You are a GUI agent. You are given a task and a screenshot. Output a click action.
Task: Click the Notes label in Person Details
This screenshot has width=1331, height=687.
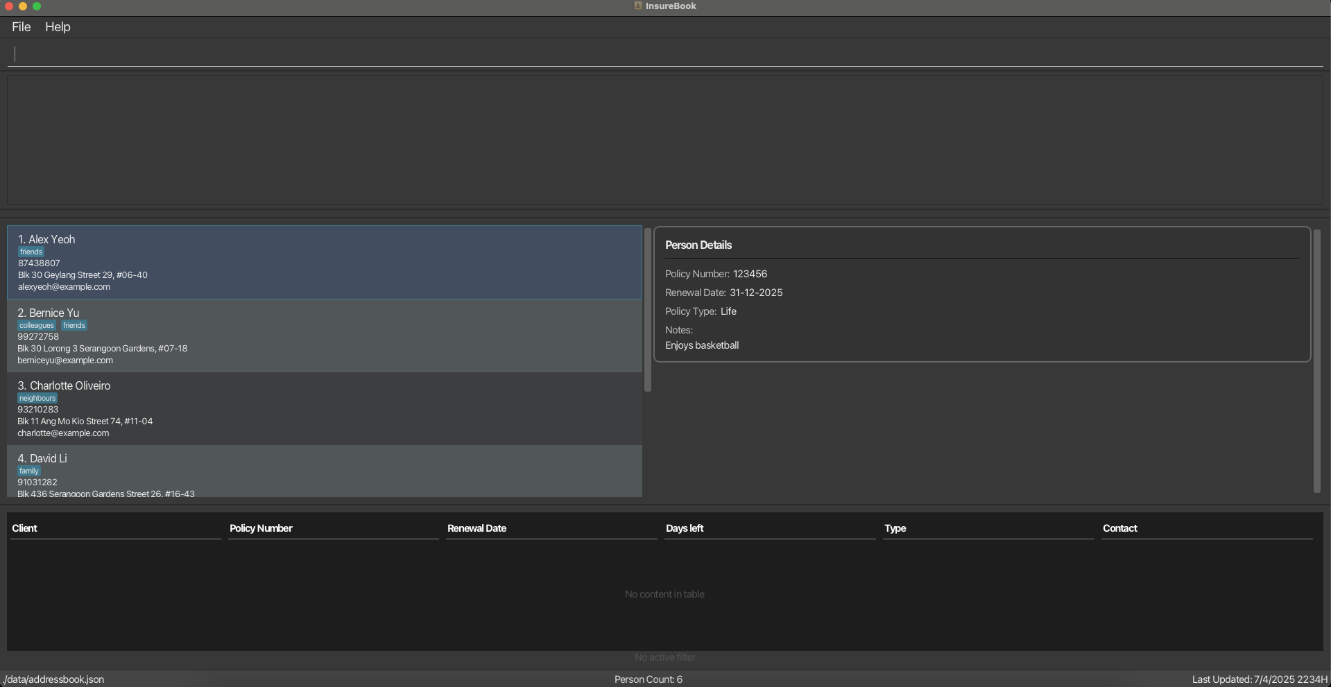(x=679, y=331)
